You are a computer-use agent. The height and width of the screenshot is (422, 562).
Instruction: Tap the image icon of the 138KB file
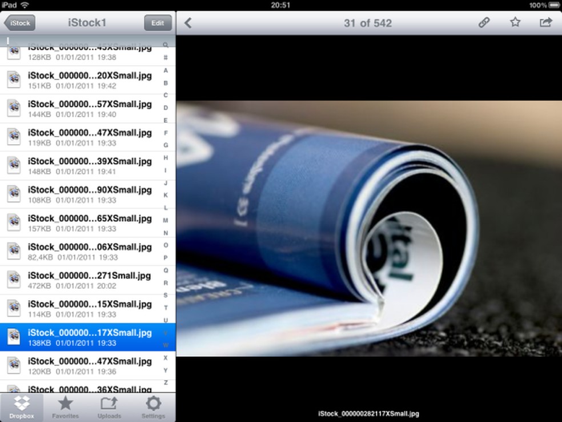14,337
